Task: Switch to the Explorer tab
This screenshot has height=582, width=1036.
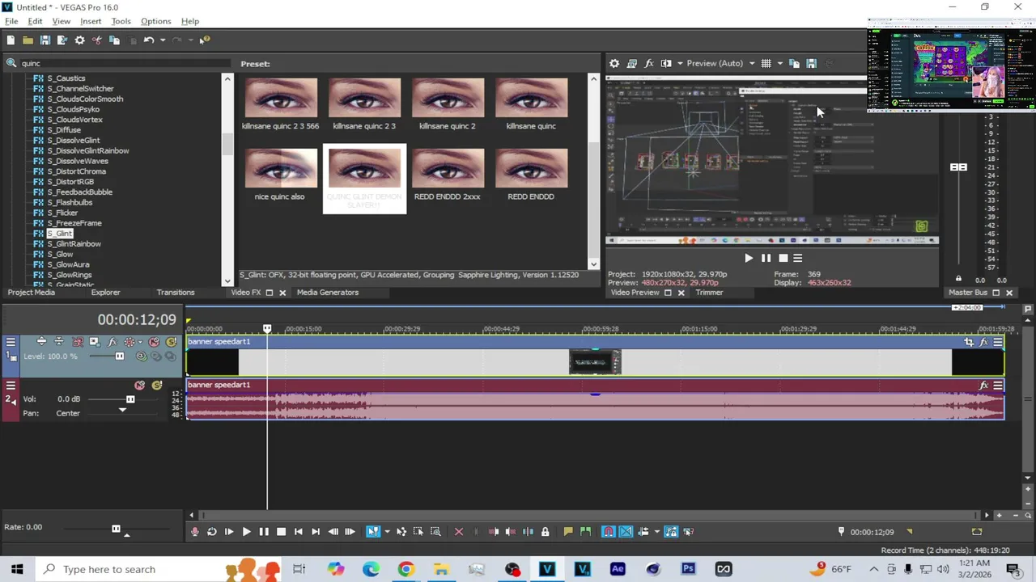Action: coord(105,293)
